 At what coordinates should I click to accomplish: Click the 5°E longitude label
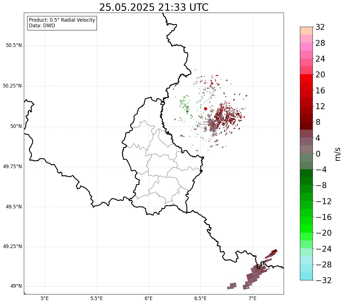45,298
